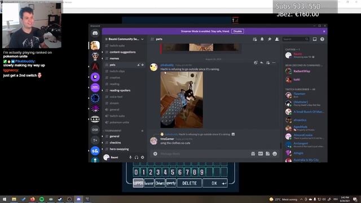
Task: Select lower keyboard mode tab
Action: tap(149, 183)
